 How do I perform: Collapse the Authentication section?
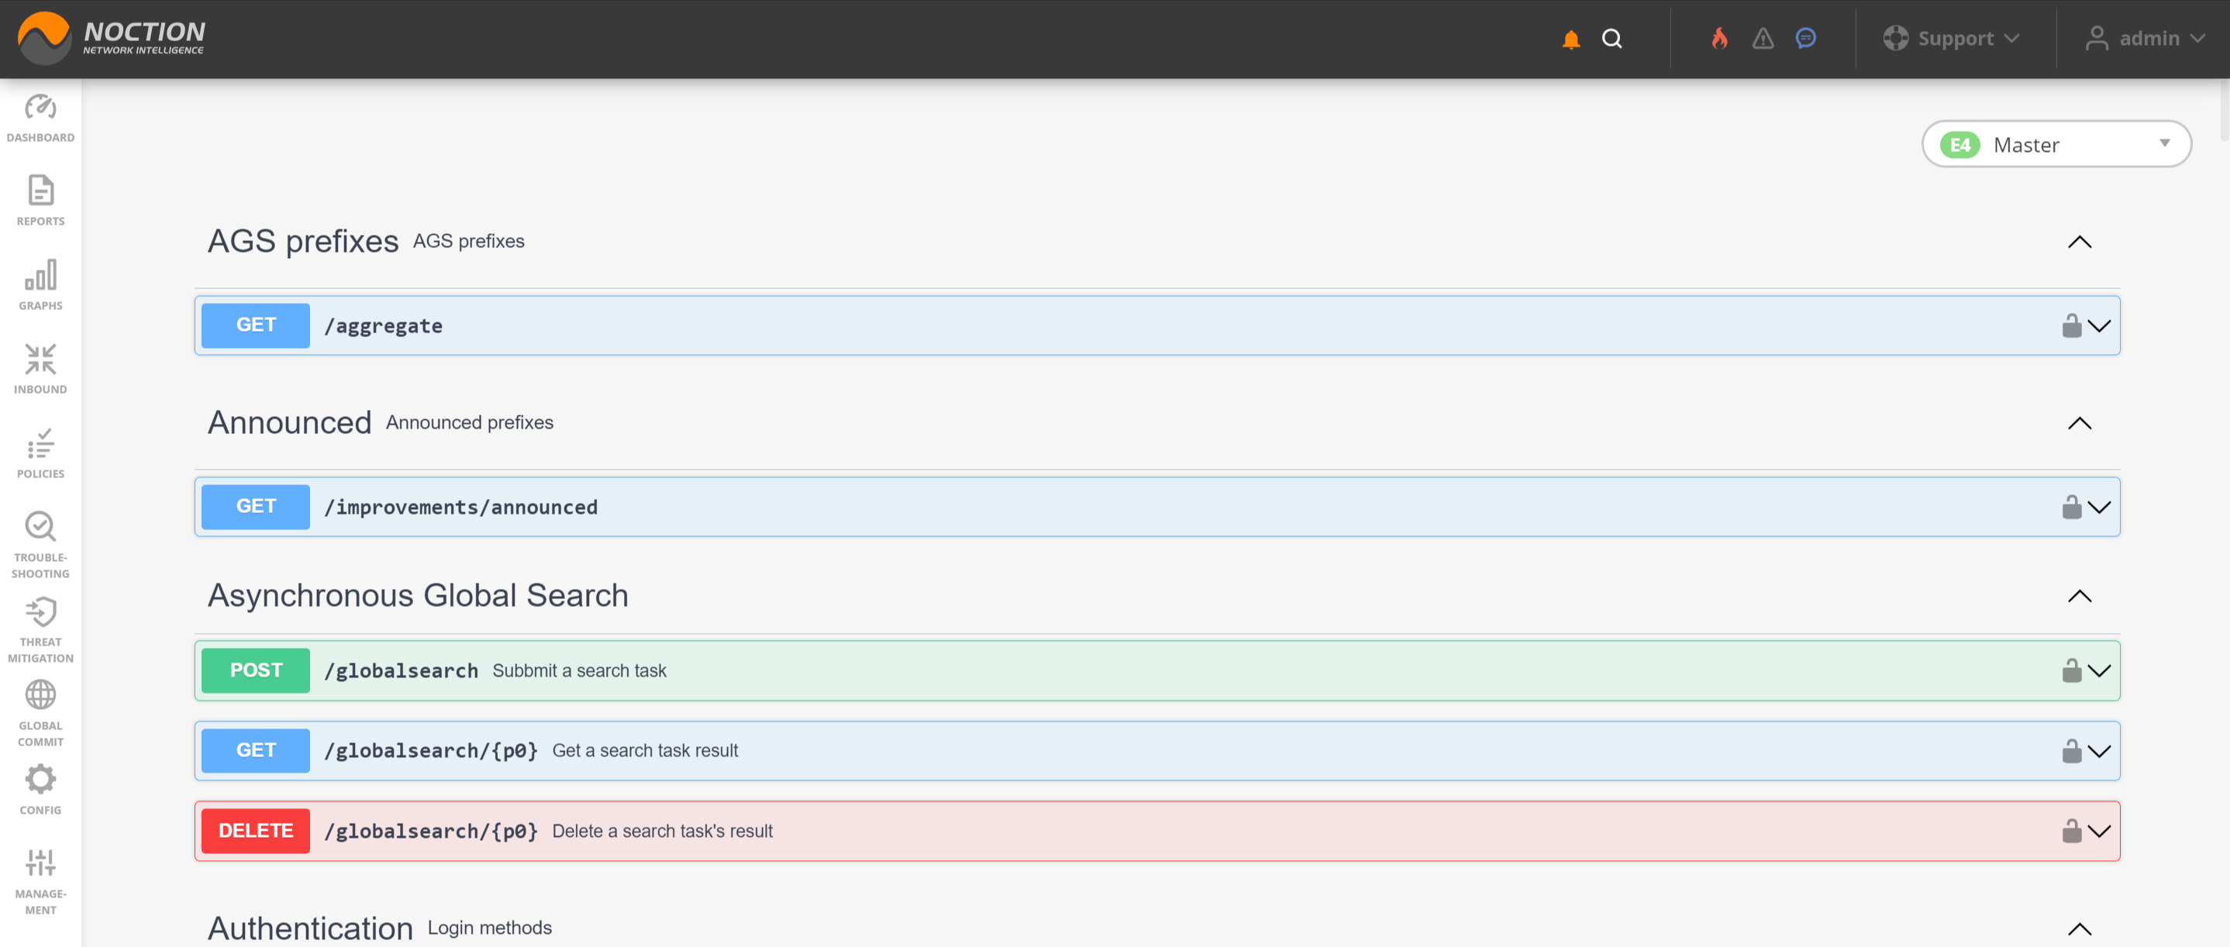[x=2079, y=929]
